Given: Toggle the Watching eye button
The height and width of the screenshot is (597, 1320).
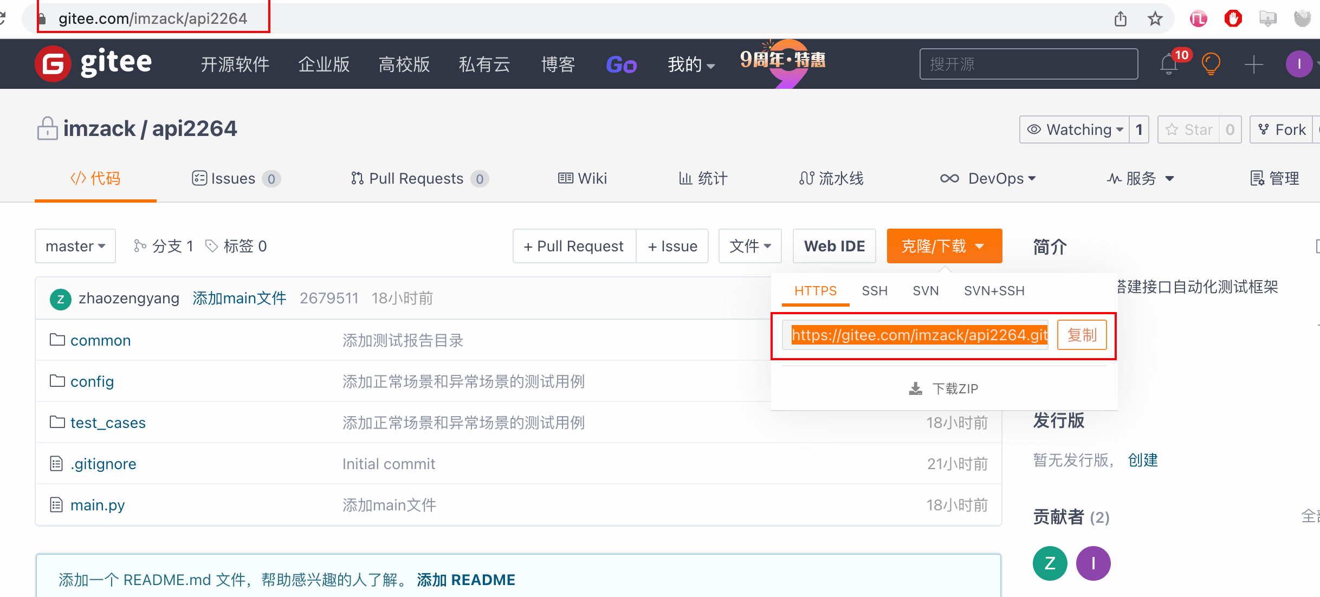Looking at the screenshot, I should [1075, 129].
